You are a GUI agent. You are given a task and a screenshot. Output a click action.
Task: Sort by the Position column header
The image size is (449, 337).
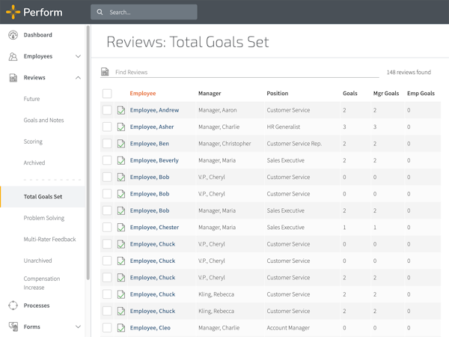click(278, 94)
